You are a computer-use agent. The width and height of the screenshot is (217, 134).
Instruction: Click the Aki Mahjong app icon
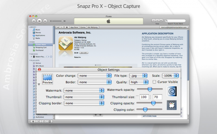66,43
